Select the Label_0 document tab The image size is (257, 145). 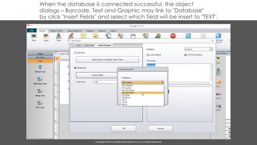(63, 54)
